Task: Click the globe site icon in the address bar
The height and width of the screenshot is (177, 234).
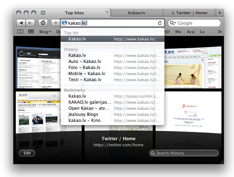Action: (x=64, y=23)
